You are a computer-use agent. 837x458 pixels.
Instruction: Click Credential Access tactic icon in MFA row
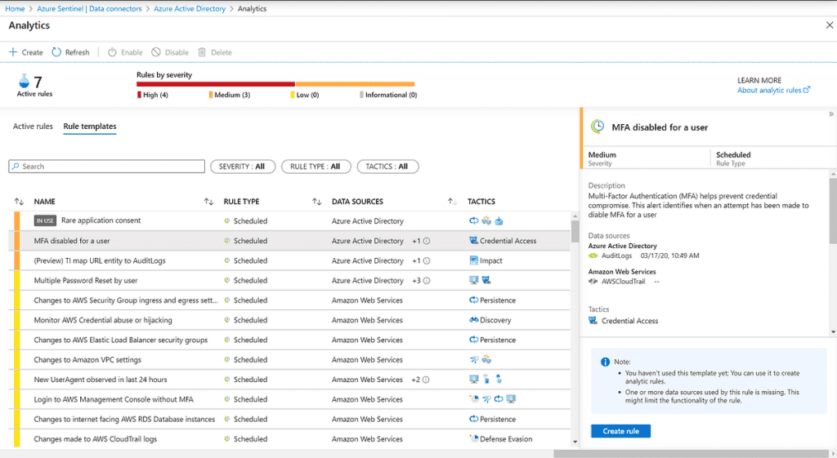[473, 241]
